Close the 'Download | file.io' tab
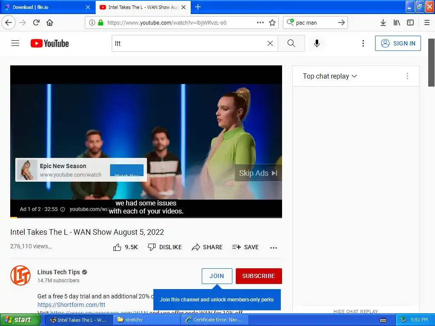This screenshot has height=326, width=435. [88, 7]
